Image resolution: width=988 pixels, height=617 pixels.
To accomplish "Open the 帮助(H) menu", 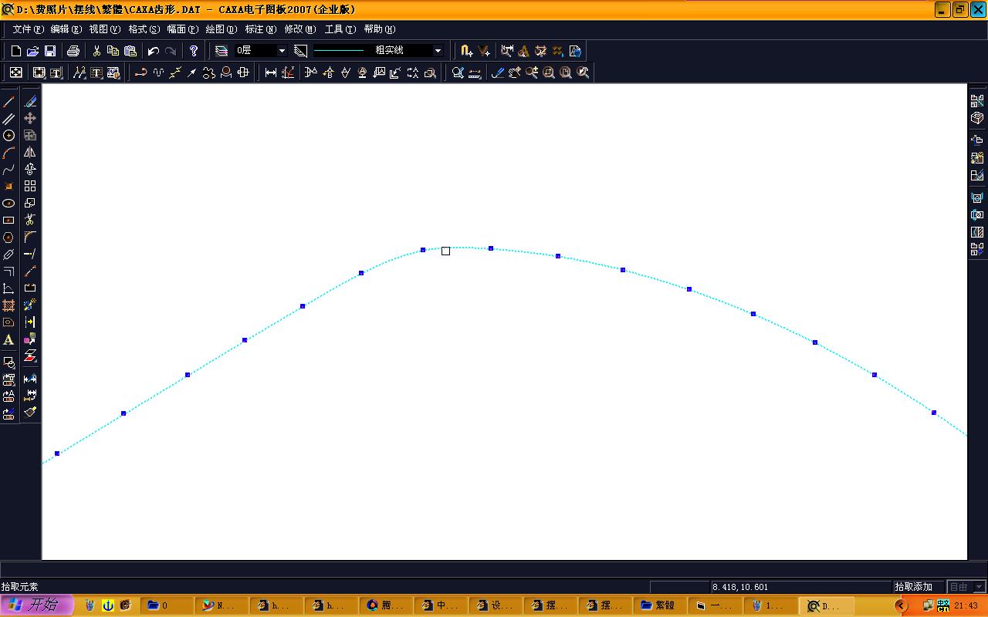I will tap(380, 29).
